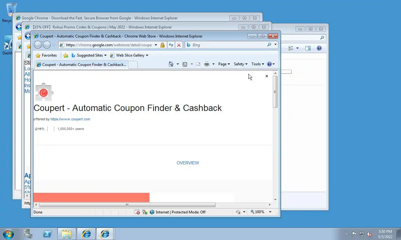The image size is (401, 240).
Task: Open the Favorites star button
Action: (x=46, y=55)
